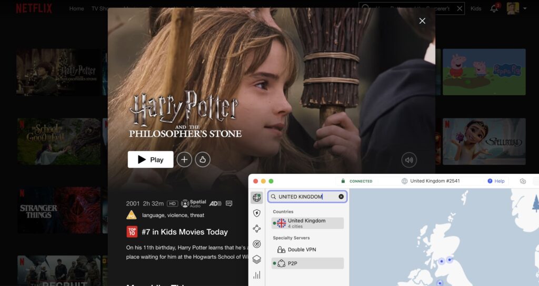The width and height of the screenshot is (539, 286).
Task: Clear the UNITED KINGDOM search text
Action: click(x=341, y=196)
